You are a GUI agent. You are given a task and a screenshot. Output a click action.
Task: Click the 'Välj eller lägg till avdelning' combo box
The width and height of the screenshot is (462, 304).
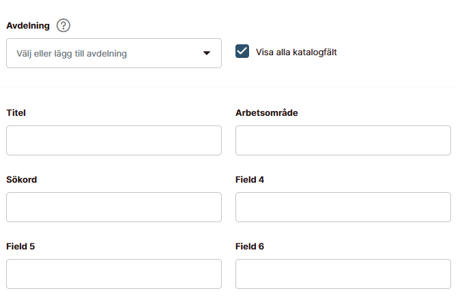(x=102, y=53)
